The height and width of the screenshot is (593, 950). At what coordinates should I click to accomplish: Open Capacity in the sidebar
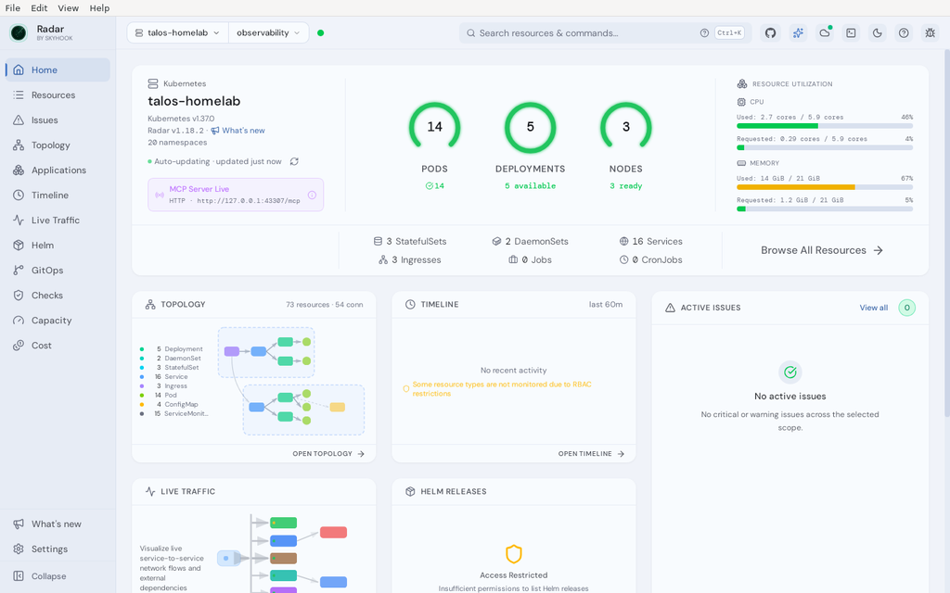coord(58,320)
